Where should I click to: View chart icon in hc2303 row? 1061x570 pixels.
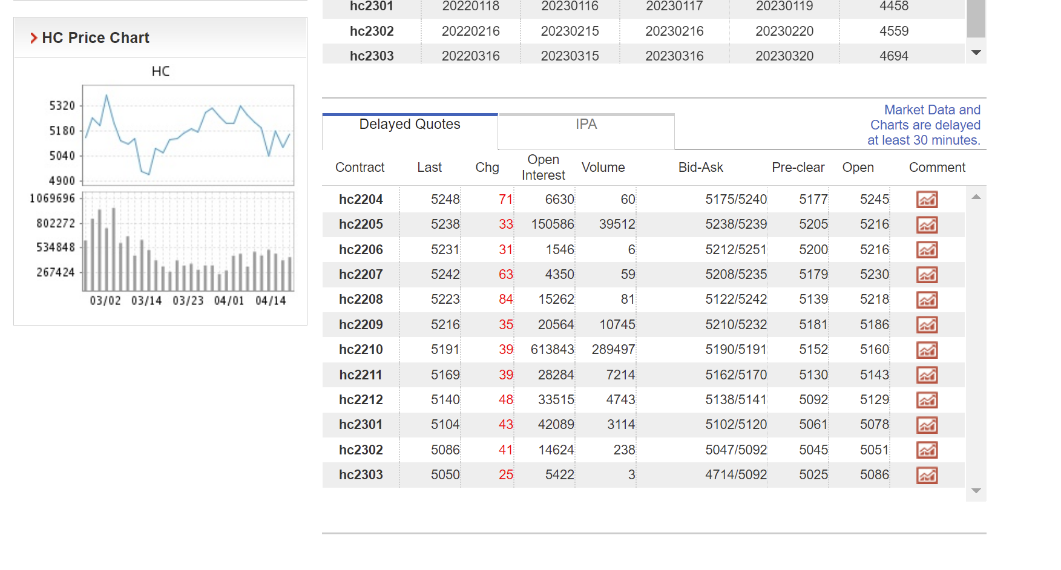927,475
